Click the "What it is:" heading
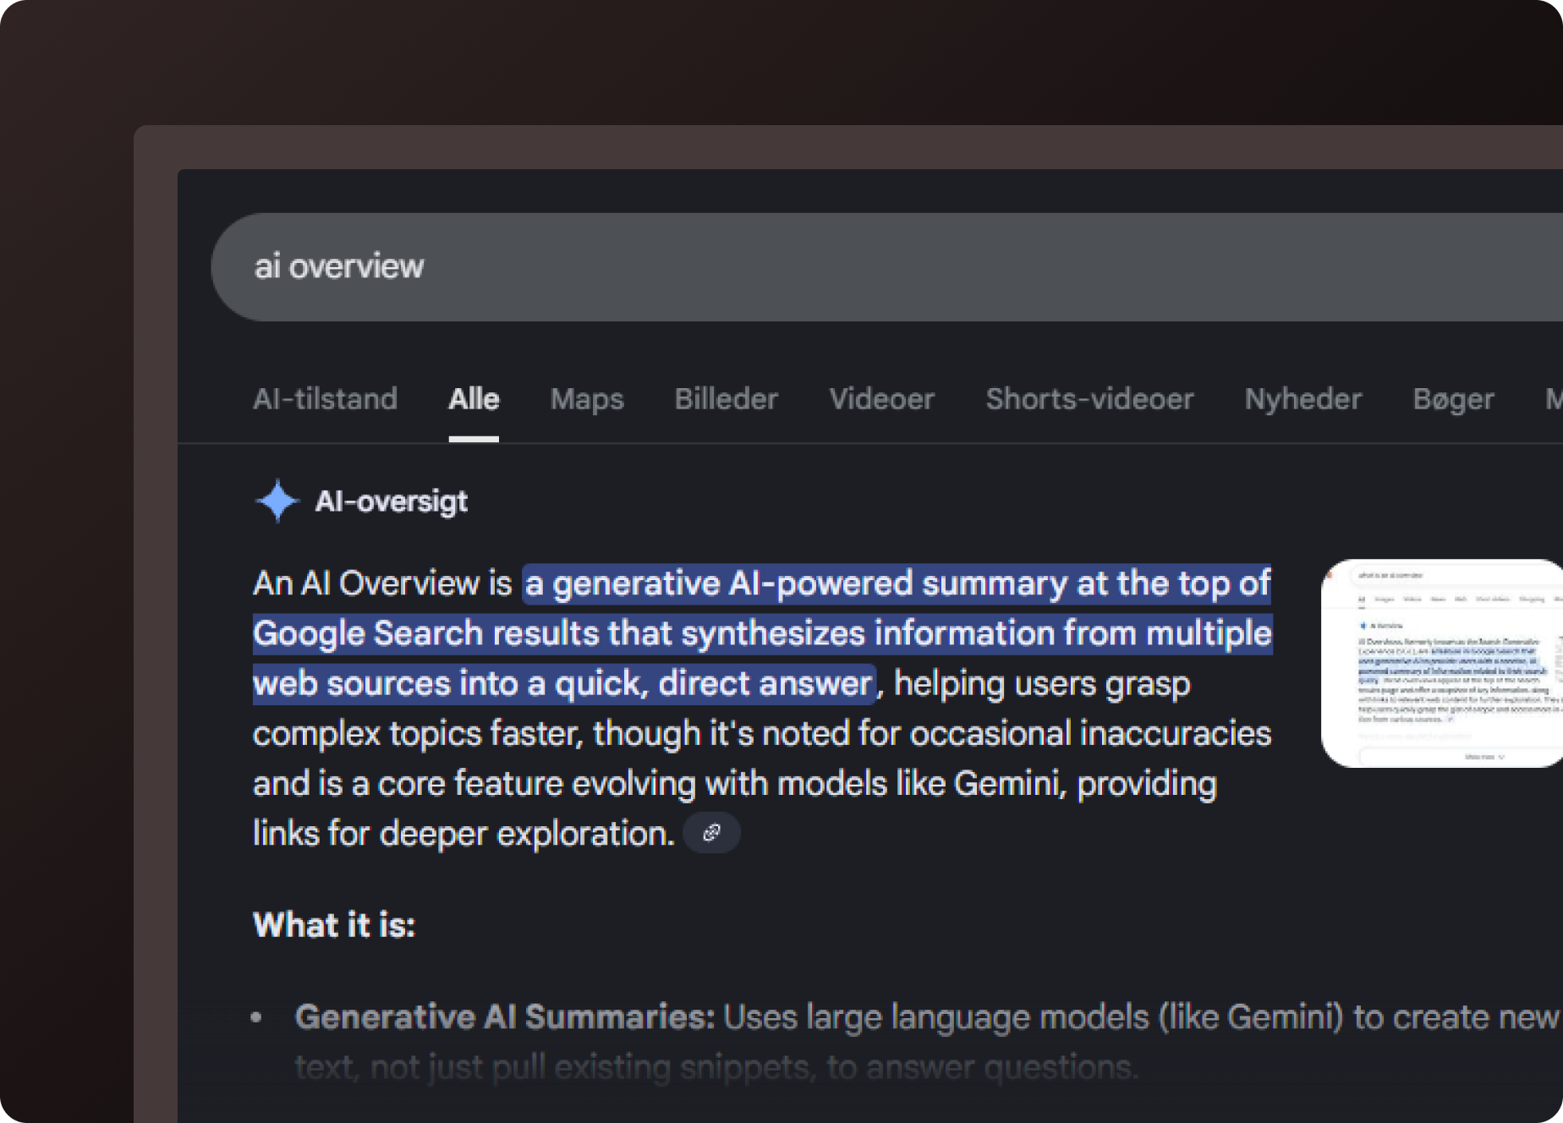 (334, 925)
